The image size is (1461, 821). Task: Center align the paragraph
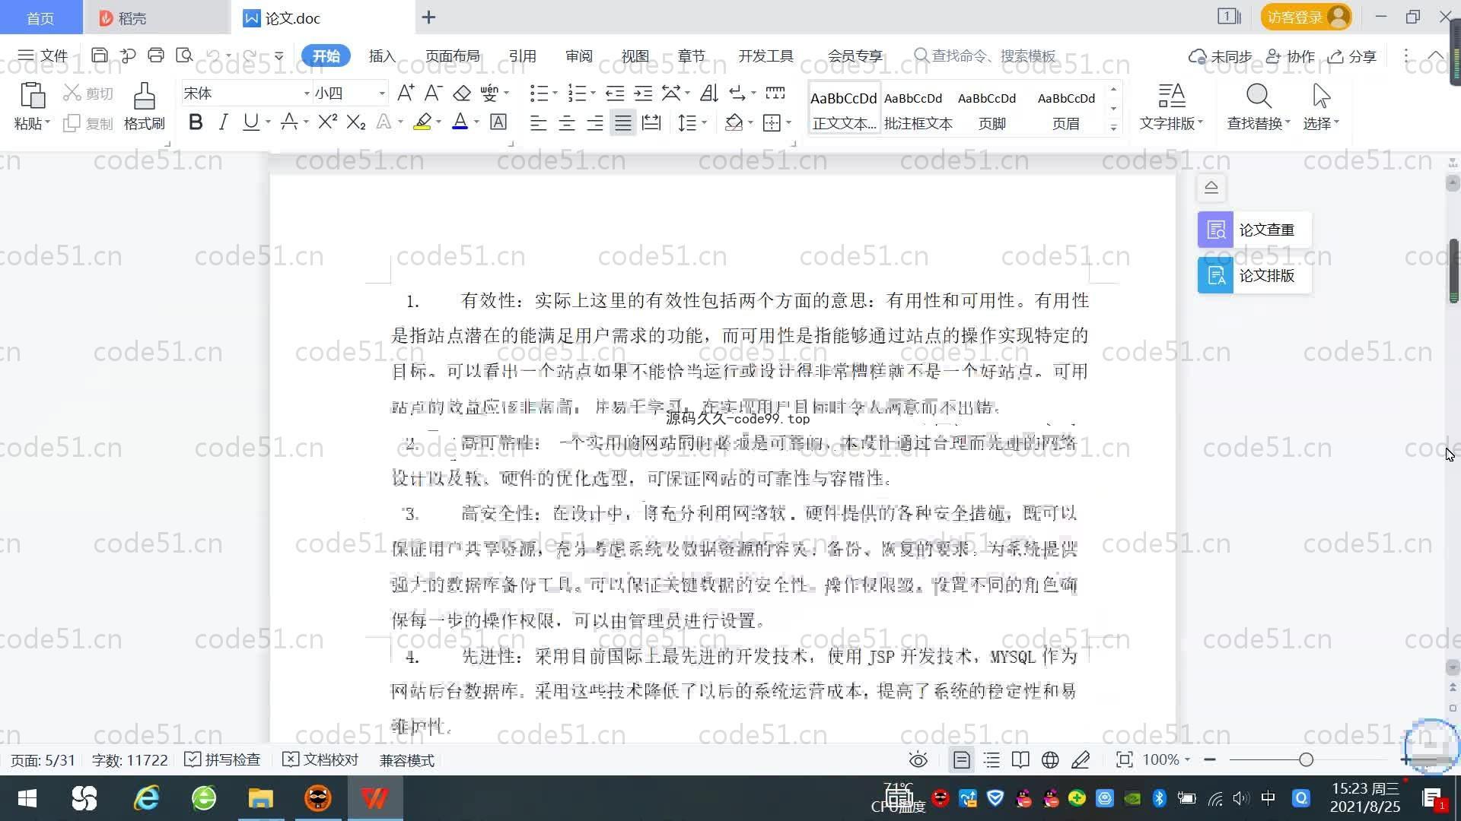click(x=566, y=122)
